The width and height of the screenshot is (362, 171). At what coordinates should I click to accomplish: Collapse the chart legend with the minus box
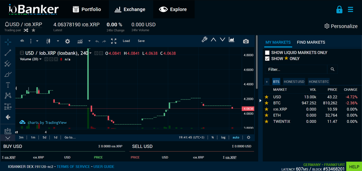(22, 53)
